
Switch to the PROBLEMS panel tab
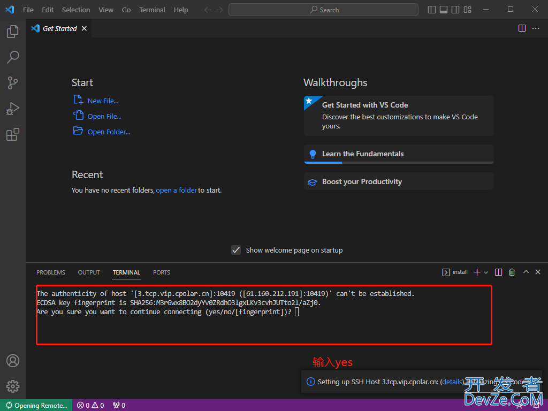click(x=51, y=272)
